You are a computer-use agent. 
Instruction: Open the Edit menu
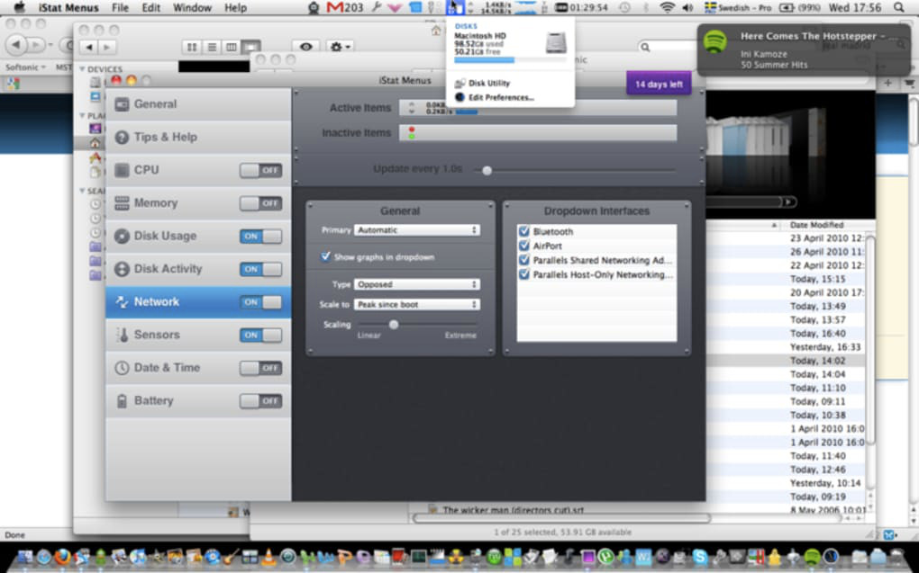point(150,7)
